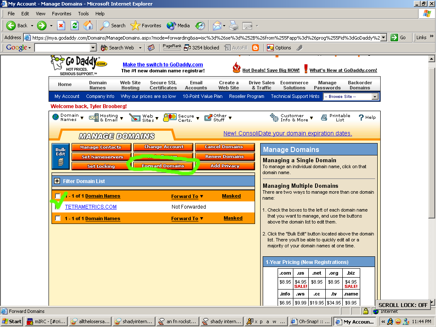Open Google toolbar Options
Image resolution: width=436 pixels, height=327 pixels.
click(x=279, y=48)
